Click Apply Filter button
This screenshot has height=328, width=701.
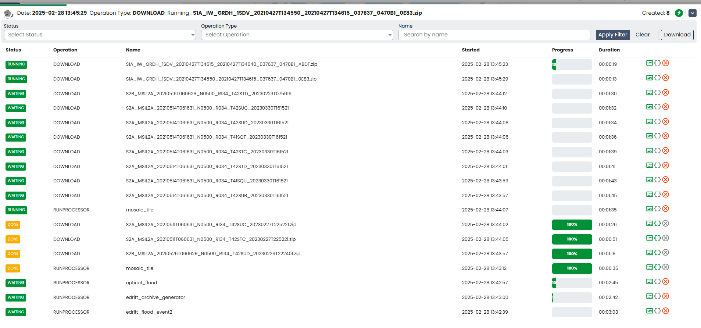click(613, 35)
